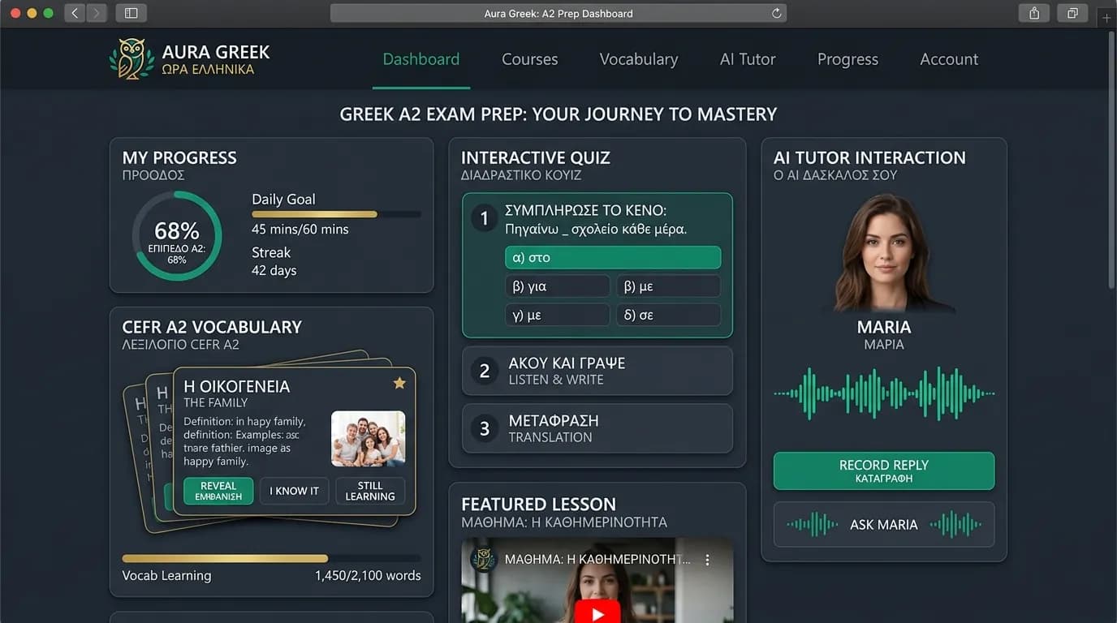
Task: Go to the Vocabulary tab
Action: (639, 59)
